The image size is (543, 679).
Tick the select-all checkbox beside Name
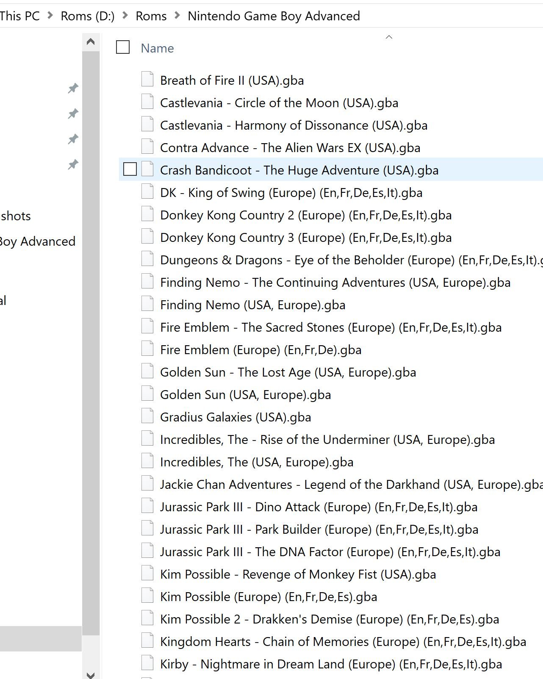pyautogui.click(x=123, y=47)
